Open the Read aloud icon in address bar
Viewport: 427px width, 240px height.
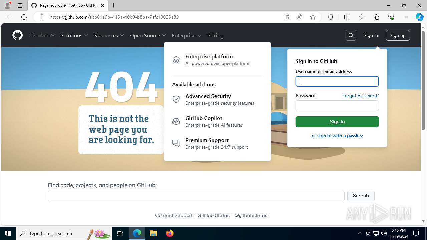[x=300, y=17]
